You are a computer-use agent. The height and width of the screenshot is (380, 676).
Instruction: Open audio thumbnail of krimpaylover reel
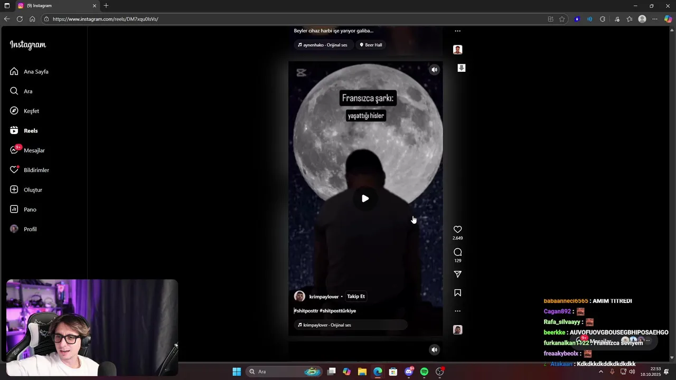pos(457,330)
